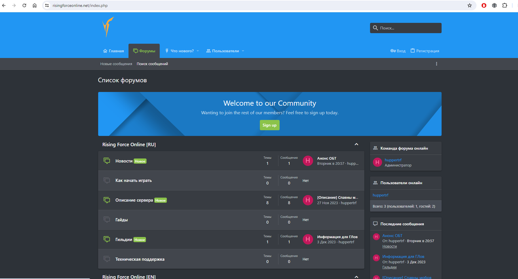Bookmark this page with the star icon
Viewport: 518px width, 279px height.
(469, 6)
